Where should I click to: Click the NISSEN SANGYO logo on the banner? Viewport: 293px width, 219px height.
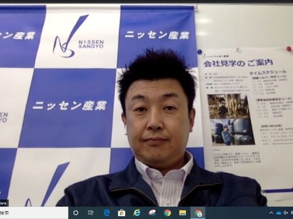(x=78, y=37)
